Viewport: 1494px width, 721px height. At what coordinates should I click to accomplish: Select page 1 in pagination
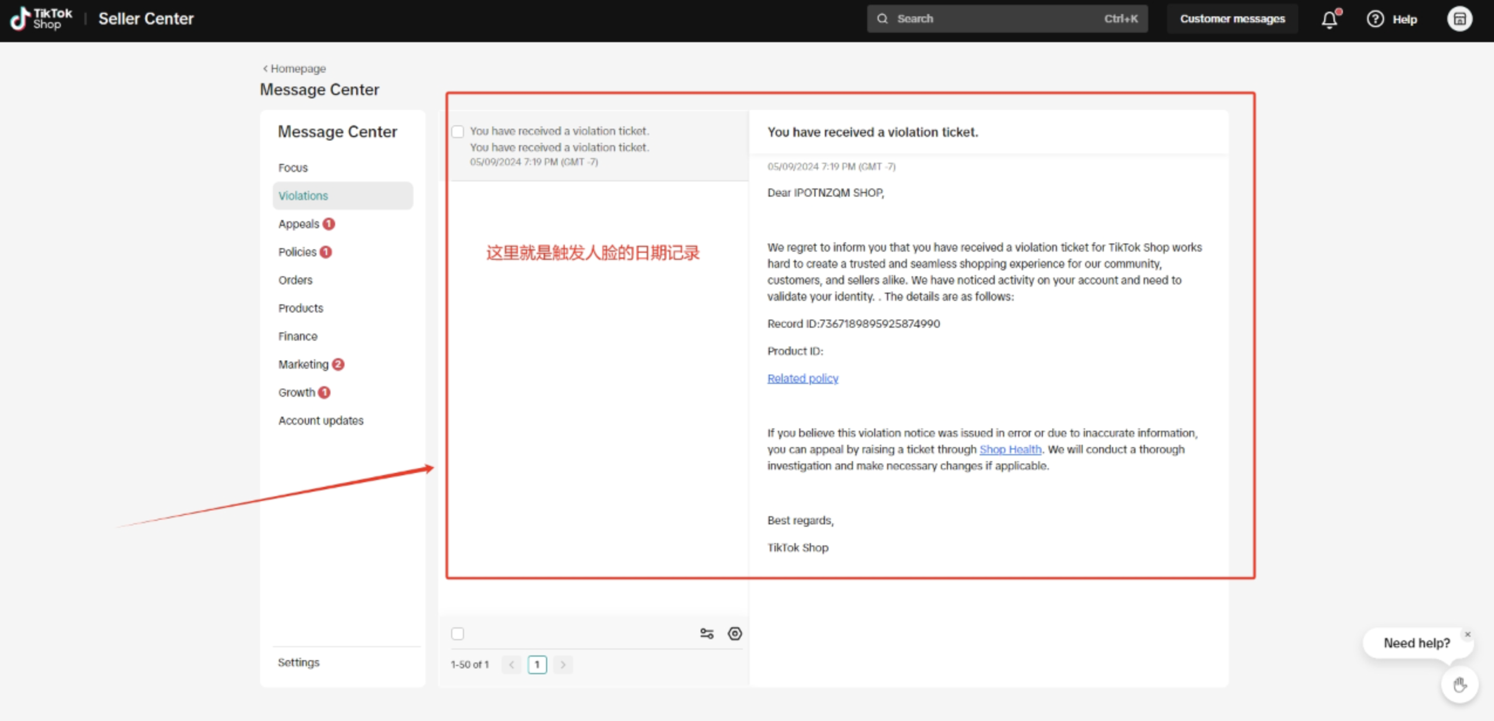(537, 664)
